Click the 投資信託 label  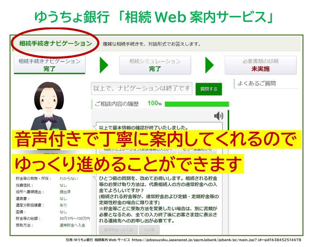[x=24, y=185]
